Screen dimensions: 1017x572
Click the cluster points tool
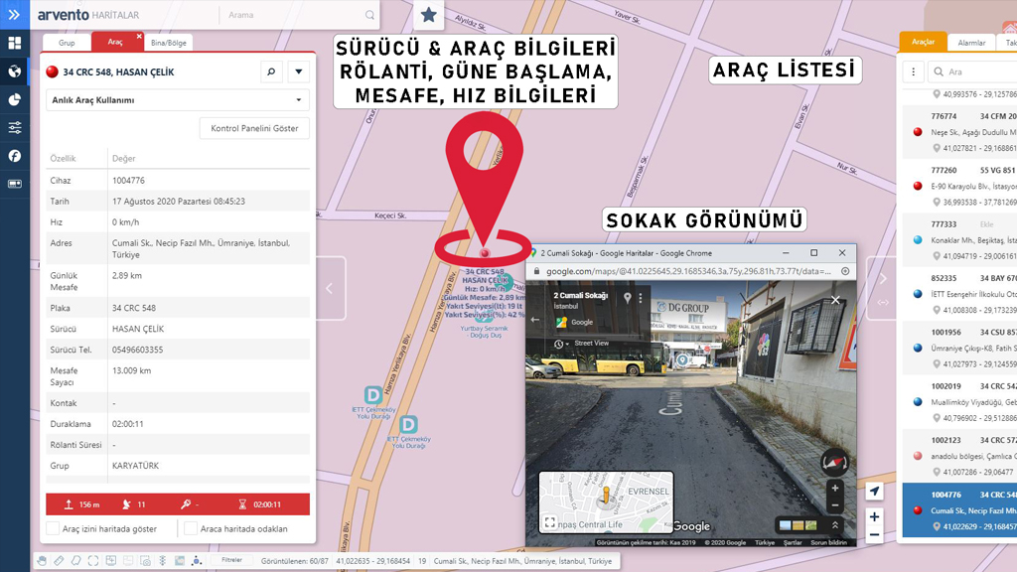197,561
